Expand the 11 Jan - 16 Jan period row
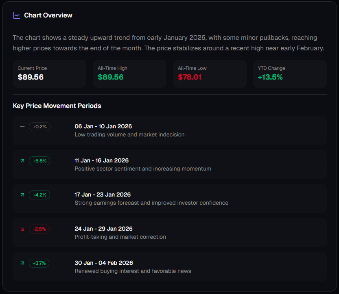 (x=169, y=164)
